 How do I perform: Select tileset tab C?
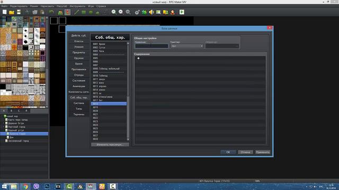click(x=19, y=111)
